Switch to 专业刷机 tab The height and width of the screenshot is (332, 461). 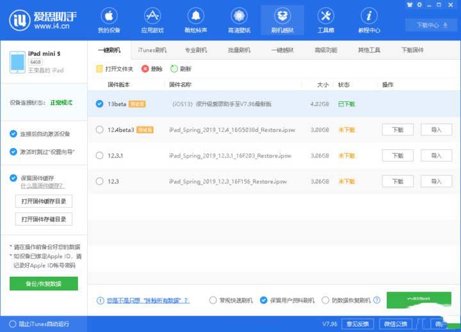pyautogui.click(x=196, y=50)
